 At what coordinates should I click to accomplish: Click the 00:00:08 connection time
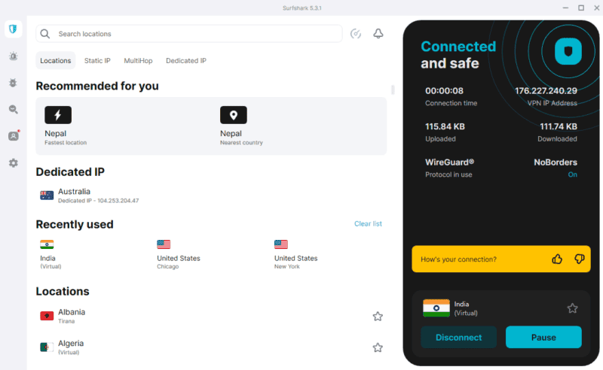(x=444, y=91)
